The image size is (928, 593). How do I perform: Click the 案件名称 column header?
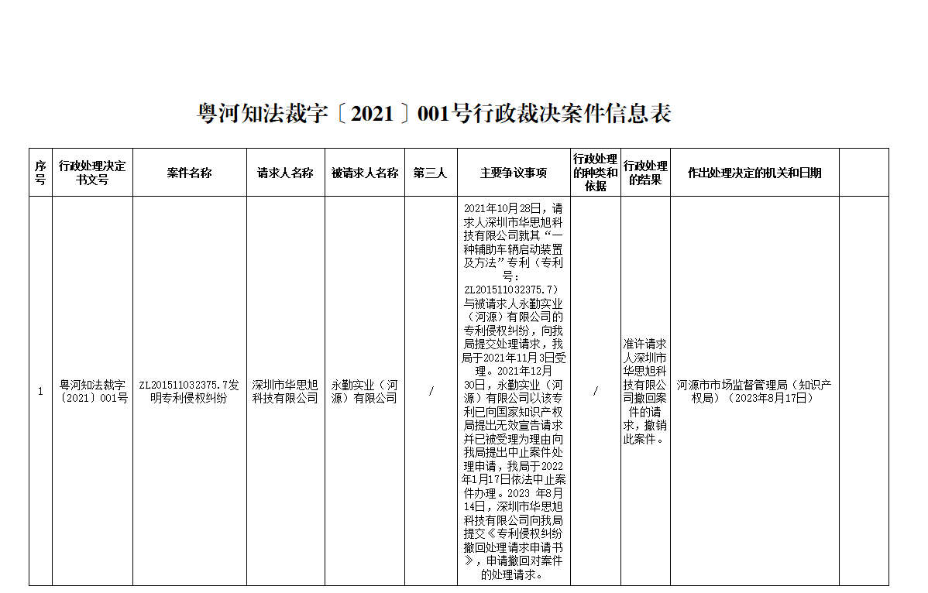(189, 173)
